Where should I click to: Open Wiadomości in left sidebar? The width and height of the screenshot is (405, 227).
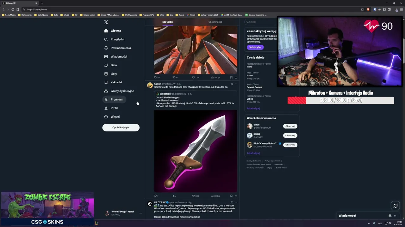(x=115, y=56)
